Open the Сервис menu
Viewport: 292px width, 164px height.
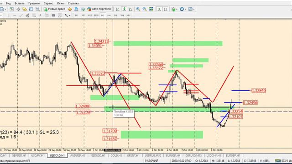point(48,3)
